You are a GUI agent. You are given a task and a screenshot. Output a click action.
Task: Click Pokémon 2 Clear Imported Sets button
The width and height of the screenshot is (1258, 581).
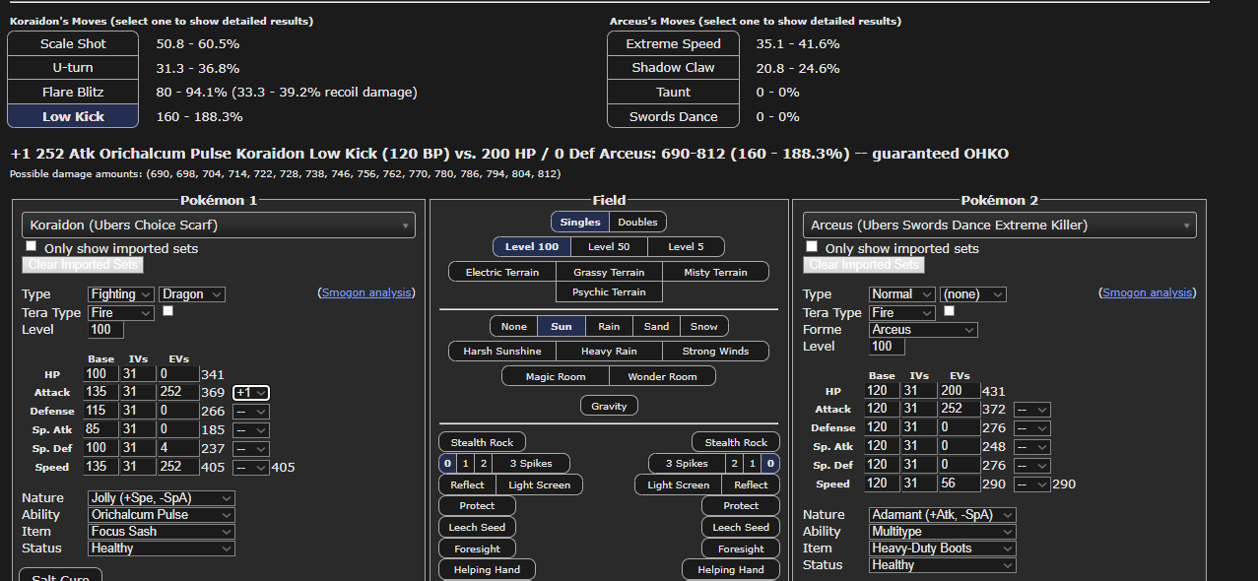pos(864,265)
